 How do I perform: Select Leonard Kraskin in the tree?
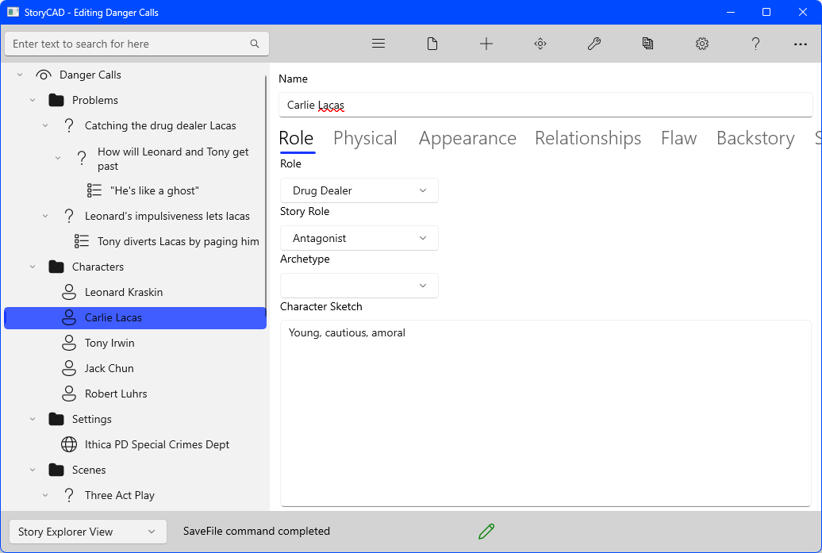[124, 292]
